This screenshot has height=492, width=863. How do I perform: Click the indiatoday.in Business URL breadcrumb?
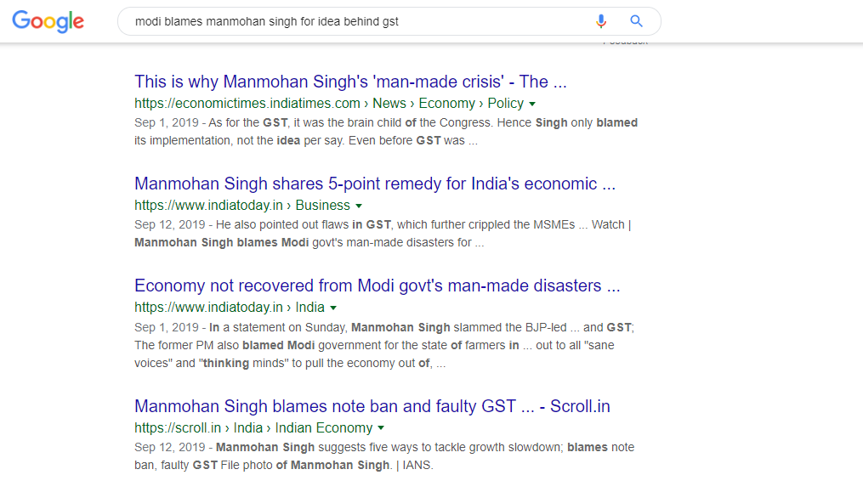point(242,206)
